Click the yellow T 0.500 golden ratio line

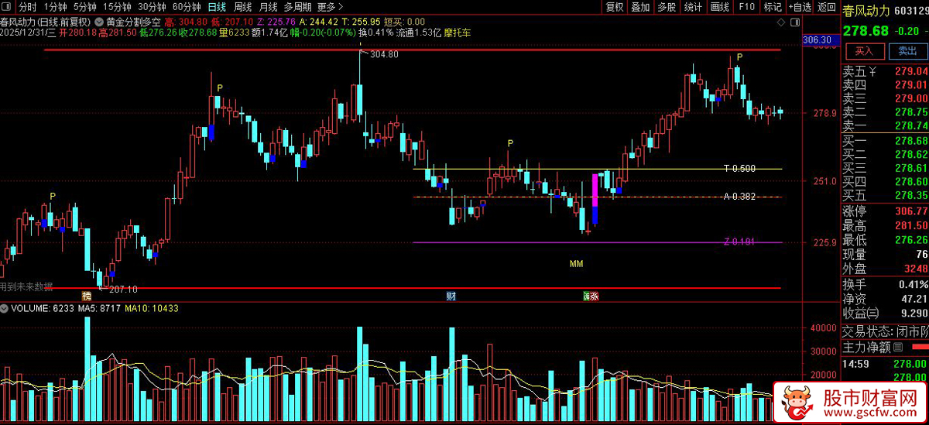click(x=598, y=169)
